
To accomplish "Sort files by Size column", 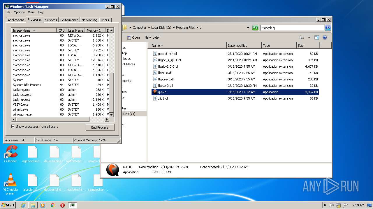I will click(x=308, y=46).
